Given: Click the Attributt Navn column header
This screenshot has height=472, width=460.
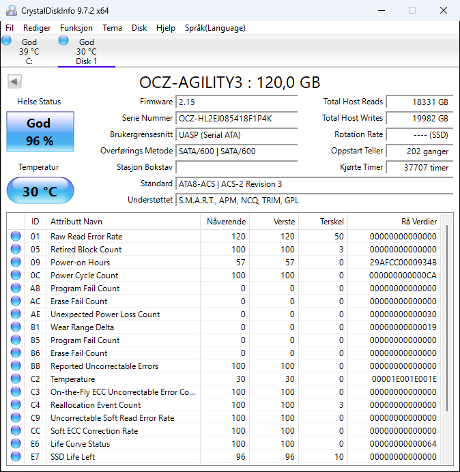Looking at the screenshot, I should 123,222.
